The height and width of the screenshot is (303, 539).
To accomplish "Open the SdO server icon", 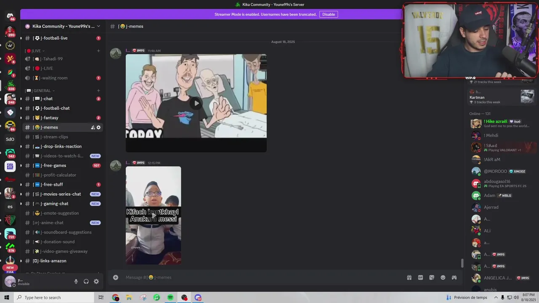I will pyautogui.click(x=10, y=139).
